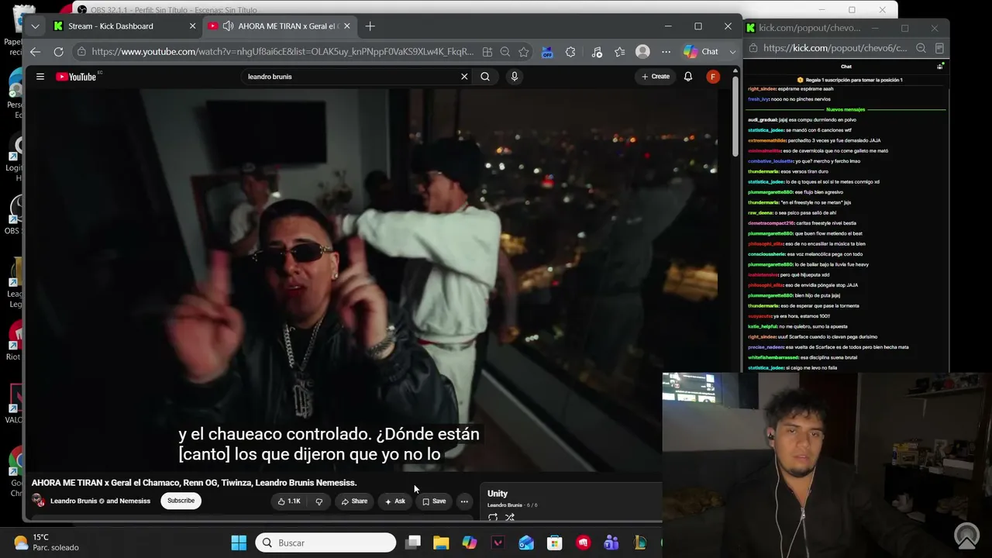This screenshot has height=558, width=992.
Task: Click the YouTube search magnifier button
Action: click(485, 77)
